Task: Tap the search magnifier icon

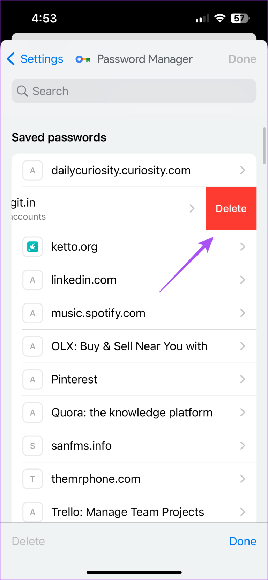Action: (22, 91)
